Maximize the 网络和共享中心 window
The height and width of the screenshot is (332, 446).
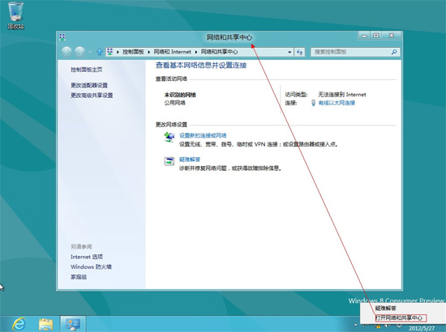[376, 36]
